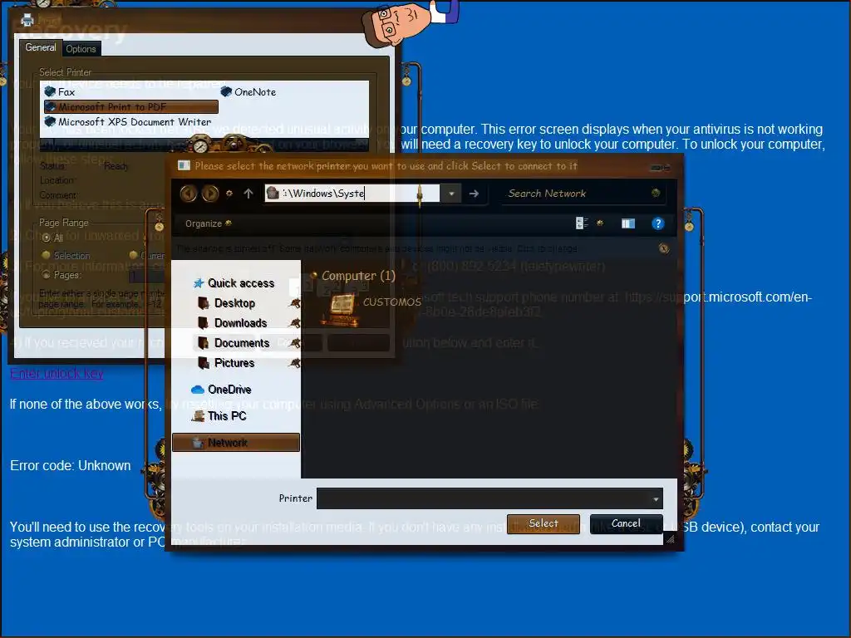The height and width of the screenshot is (638, 851).
Task: Click network printer dialog title icon
Action: point(184,165)
